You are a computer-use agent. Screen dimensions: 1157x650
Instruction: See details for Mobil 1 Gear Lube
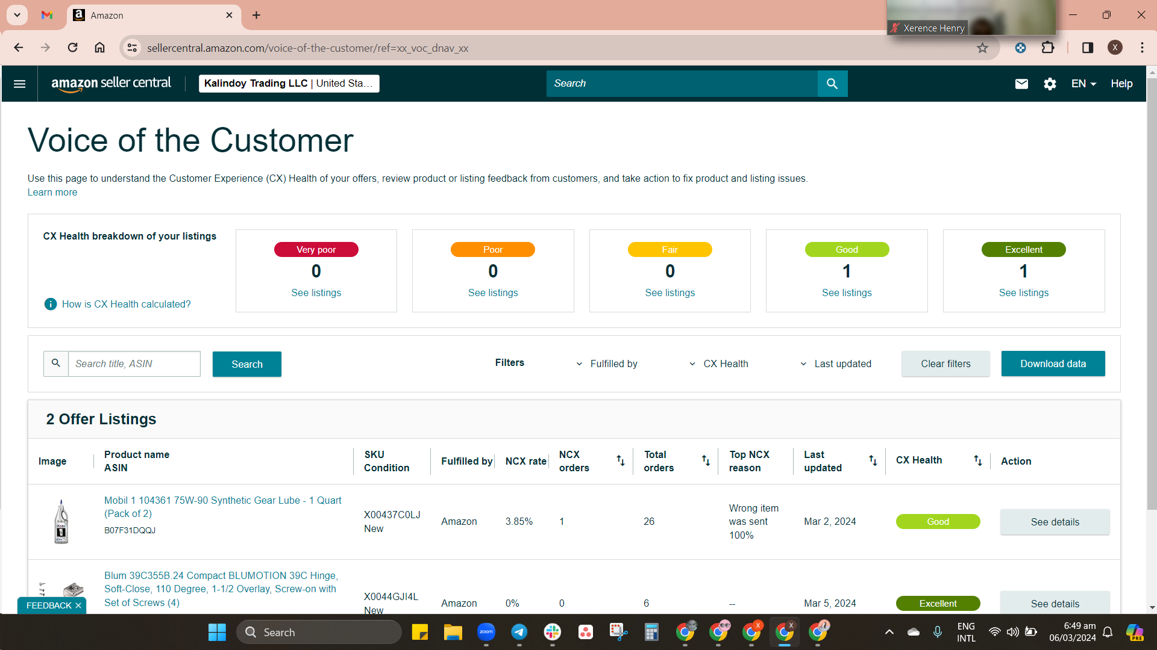(1055, 522)
